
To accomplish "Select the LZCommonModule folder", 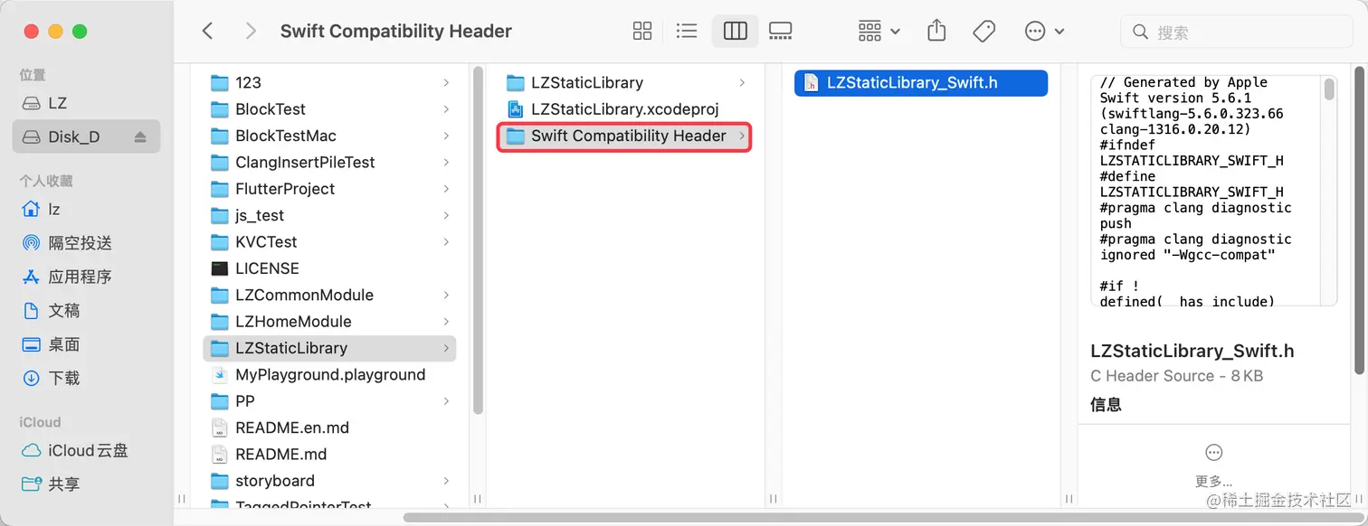I will [x=330, y=295].
